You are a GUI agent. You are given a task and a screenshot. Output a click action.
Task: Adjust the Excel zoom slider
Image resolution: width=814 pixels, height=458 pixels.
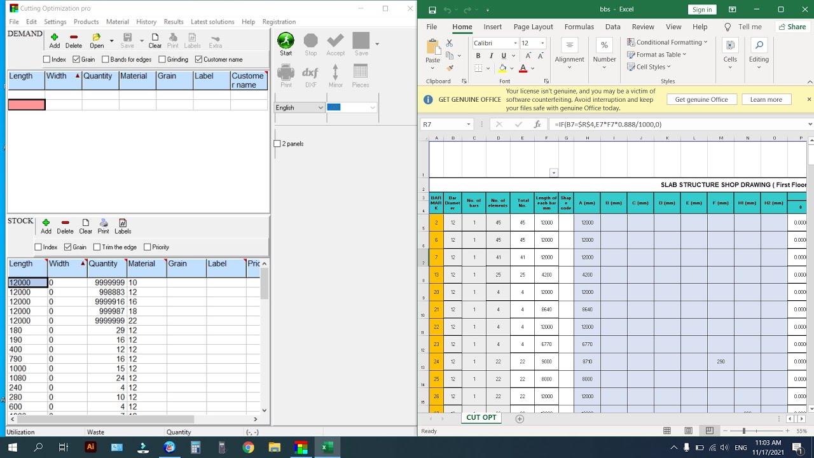tap(743, 431)
